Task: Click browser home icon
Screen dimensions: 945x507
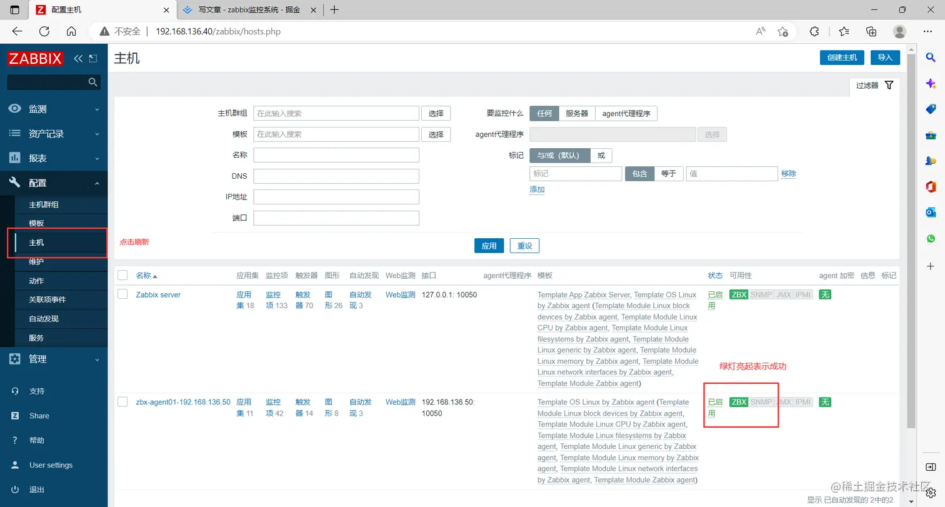Action: [x=71, y=31]
